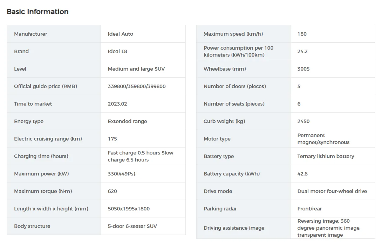The width and height of the screenshot is (382, 251).
Task: Select electric cruising range value 175
Action: pyautogui.click(x=112, y=139)
